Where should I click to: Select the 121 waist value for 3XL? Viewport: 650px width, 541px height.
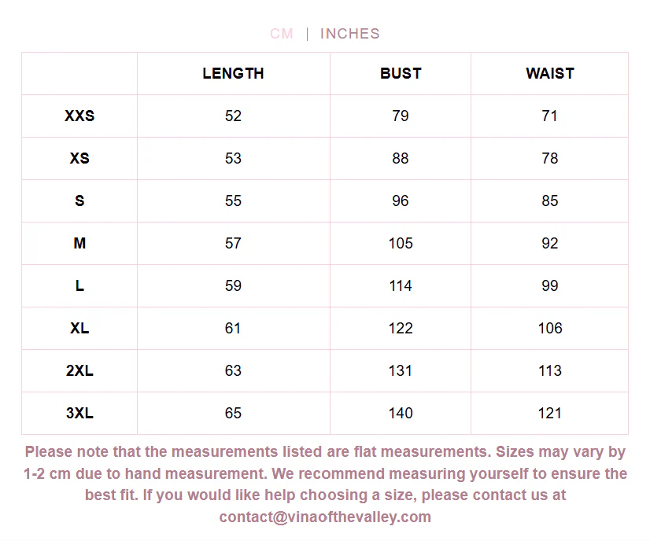click(x=550, y=413)
